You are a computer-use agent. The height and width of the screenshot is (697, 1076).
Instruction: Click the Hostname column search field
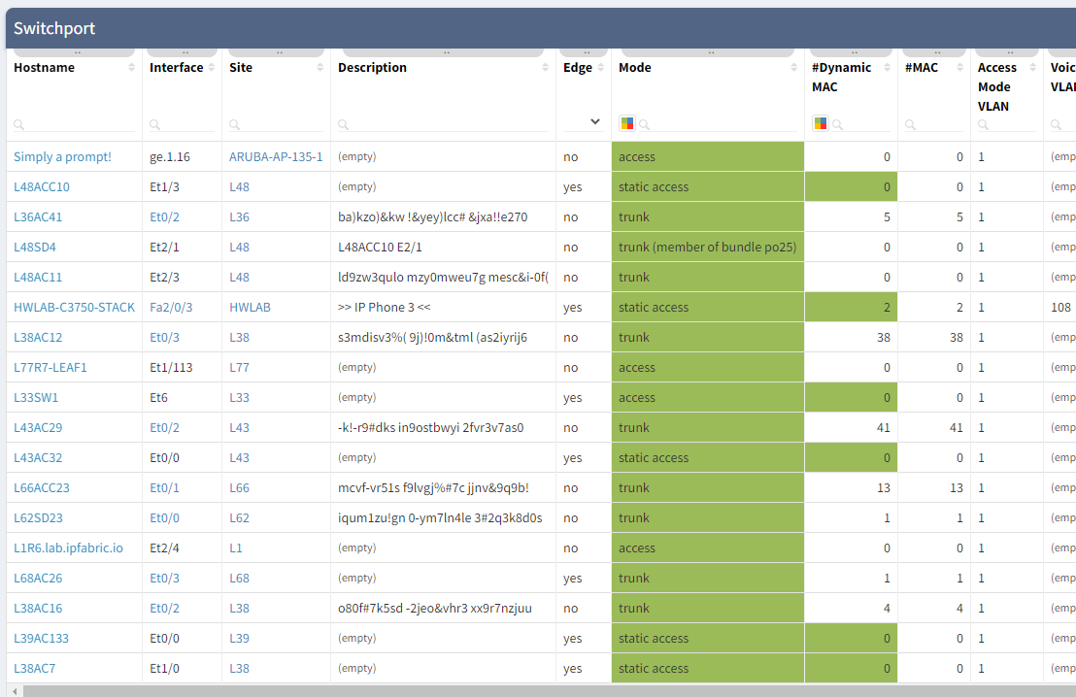point(80,124)
